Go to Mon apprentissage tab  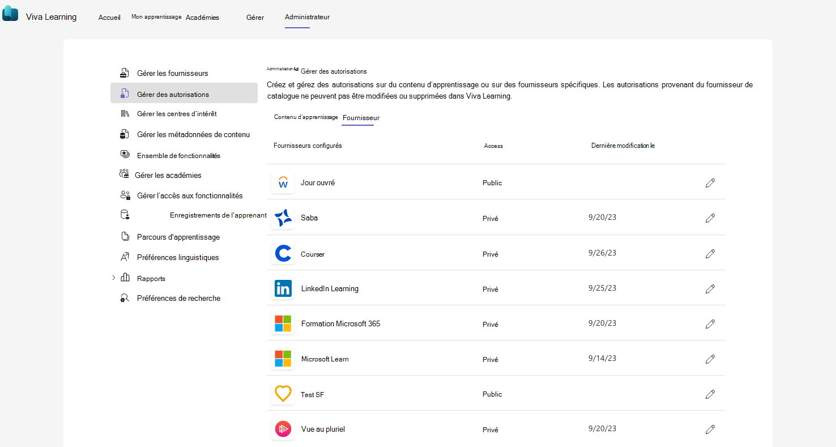pyautogui.click(x=156, y=17)
